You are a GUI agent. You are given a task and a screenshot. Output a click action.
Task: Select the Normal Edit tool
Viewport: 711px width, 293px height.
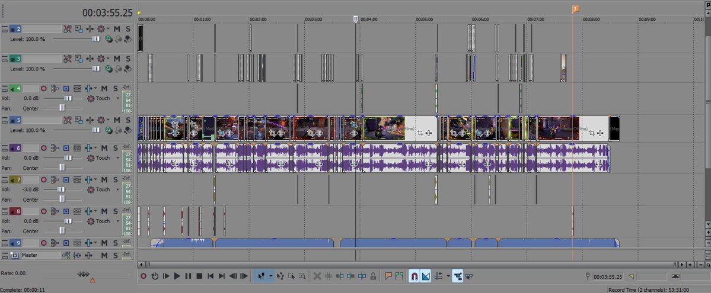coord(261,276)
